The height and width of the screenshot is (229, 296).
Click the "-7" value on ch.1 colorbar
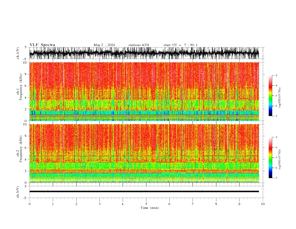tap(275, 116)
